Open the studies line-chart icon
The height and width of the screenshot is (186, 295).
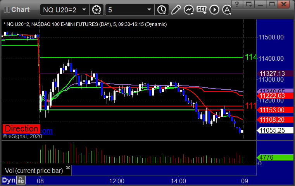(189, 10)
